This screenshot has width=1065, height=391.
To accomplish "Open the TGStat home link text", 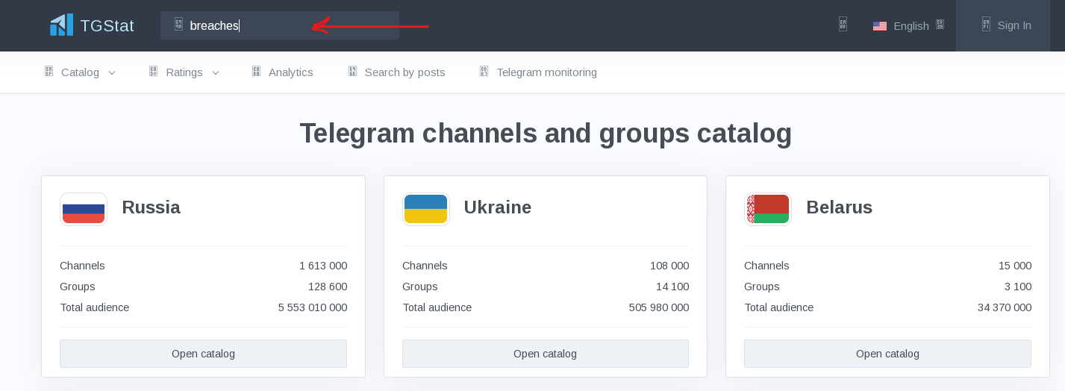I will (x=107, y=25).
